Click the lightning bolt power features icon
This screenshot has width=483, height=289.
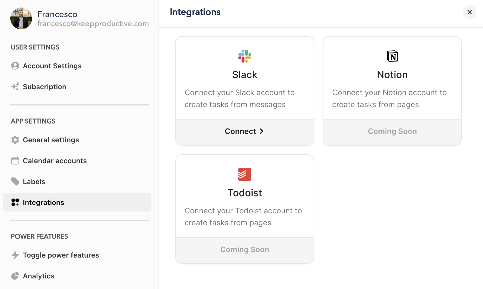(15, 255)
